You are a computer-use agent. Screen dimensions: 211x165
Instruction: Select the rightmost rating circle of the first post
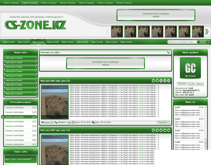(x=169, y=81)
